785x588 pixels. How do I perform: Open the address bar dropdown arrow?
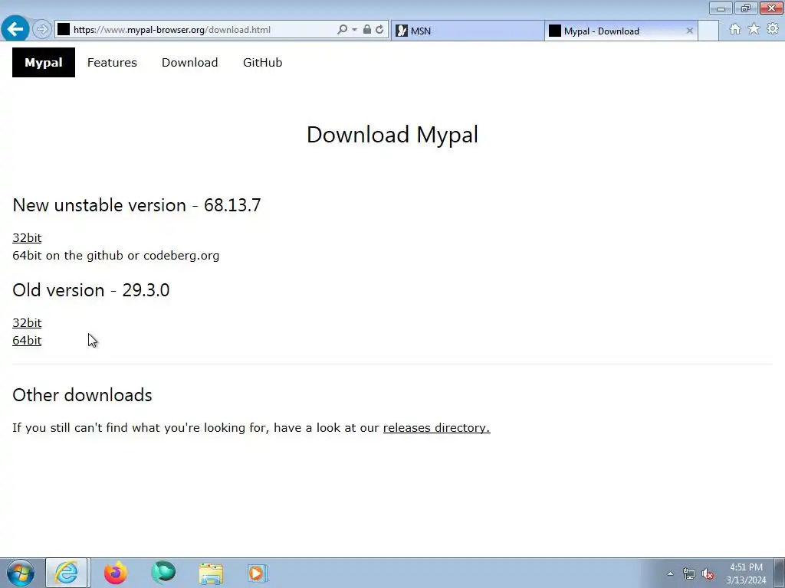[x=354, y=30]
